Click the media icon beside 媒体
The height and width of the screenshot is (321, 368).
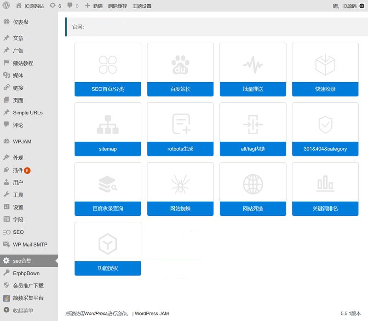pos(6,75)
